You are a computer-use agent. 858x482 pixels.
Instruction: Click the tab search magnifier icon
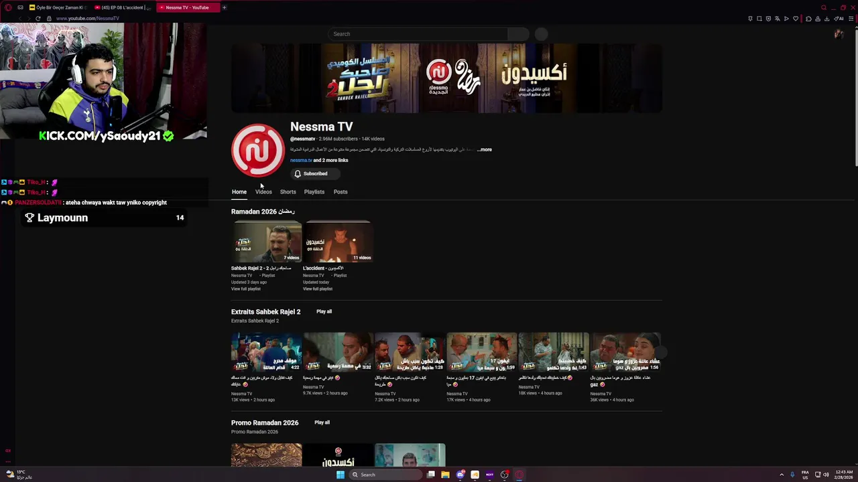[824, 7]
